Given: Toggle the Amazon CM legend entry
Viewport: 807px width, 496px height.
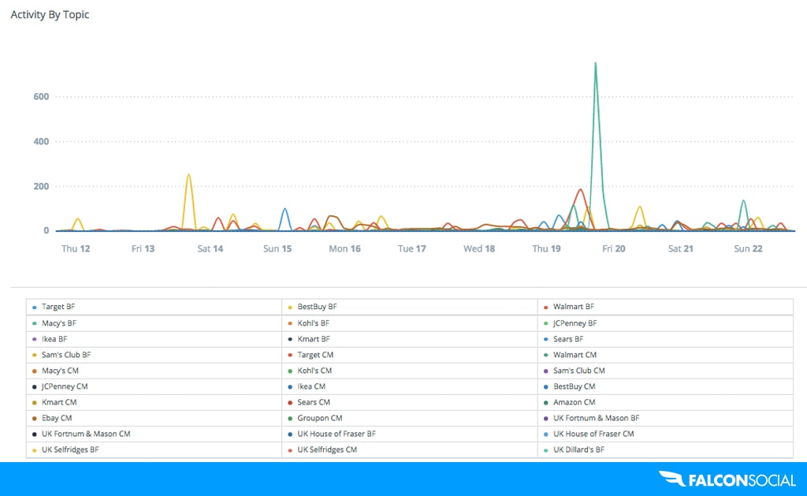Looking at the screenshot, I should pyautogui.click(x=574, y=402).
